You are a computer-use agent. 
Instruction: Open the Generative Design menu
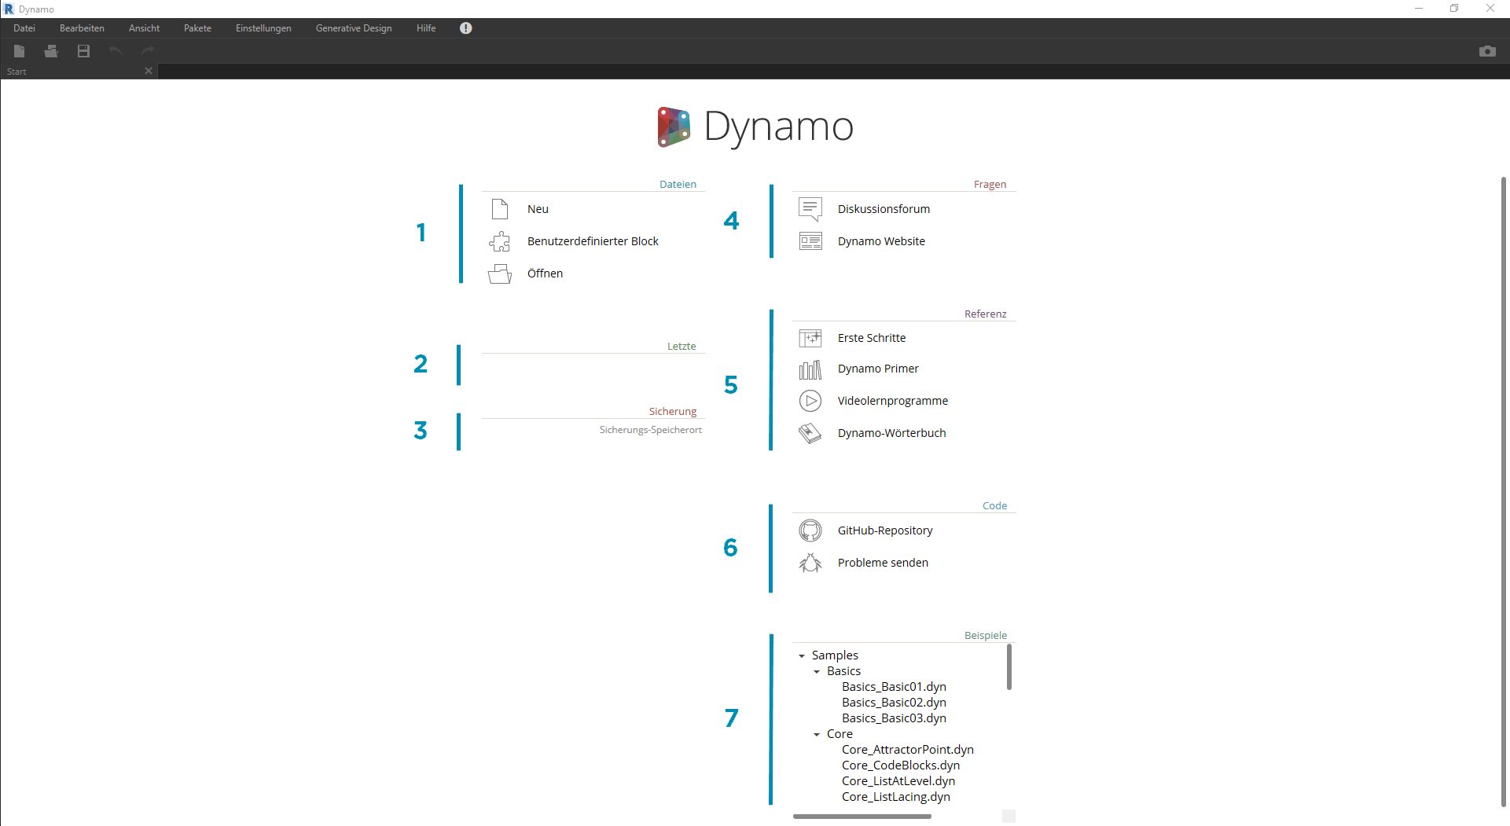[x=354, y=28]
